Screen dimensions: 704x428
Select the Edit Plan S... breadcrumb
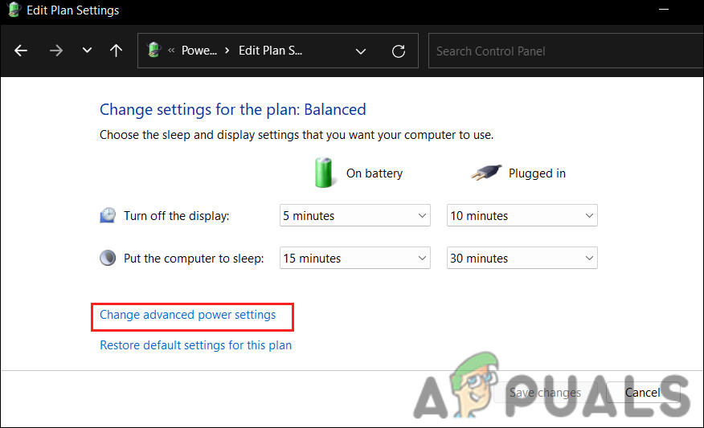click(x=270, y=51)
